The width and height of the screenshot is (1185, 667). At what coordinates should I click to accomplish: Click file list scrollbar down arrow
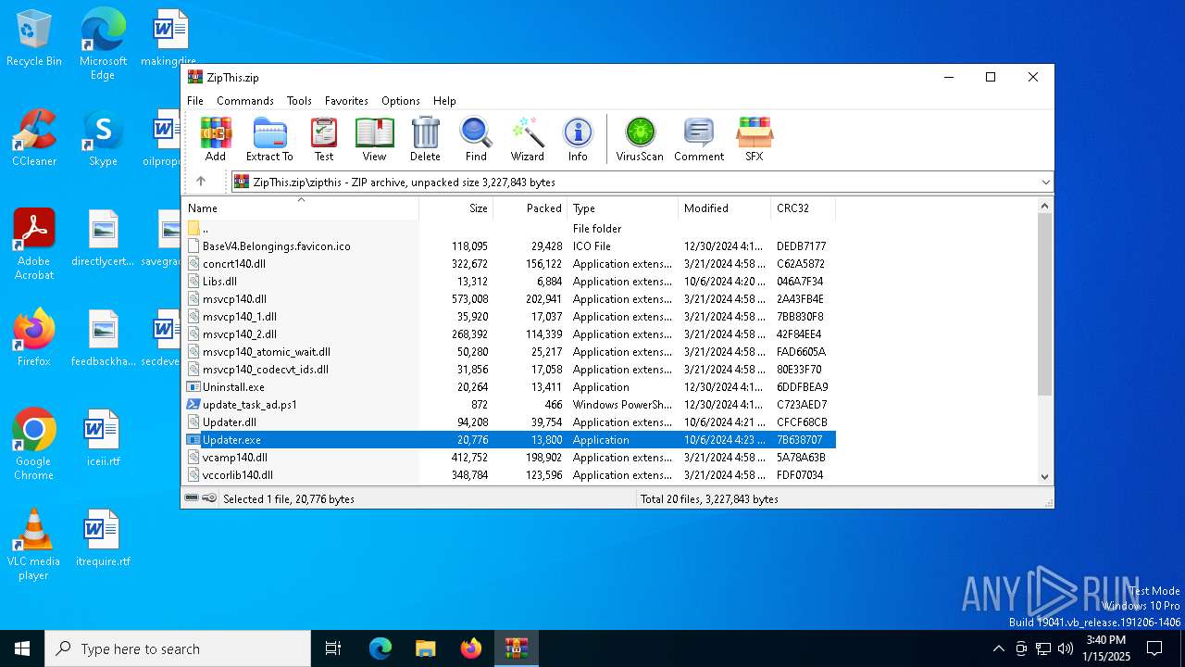coord(1045,477)
